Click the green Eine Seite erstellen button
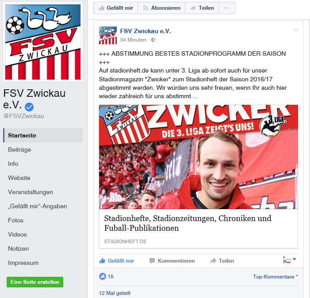 [35, 282]
